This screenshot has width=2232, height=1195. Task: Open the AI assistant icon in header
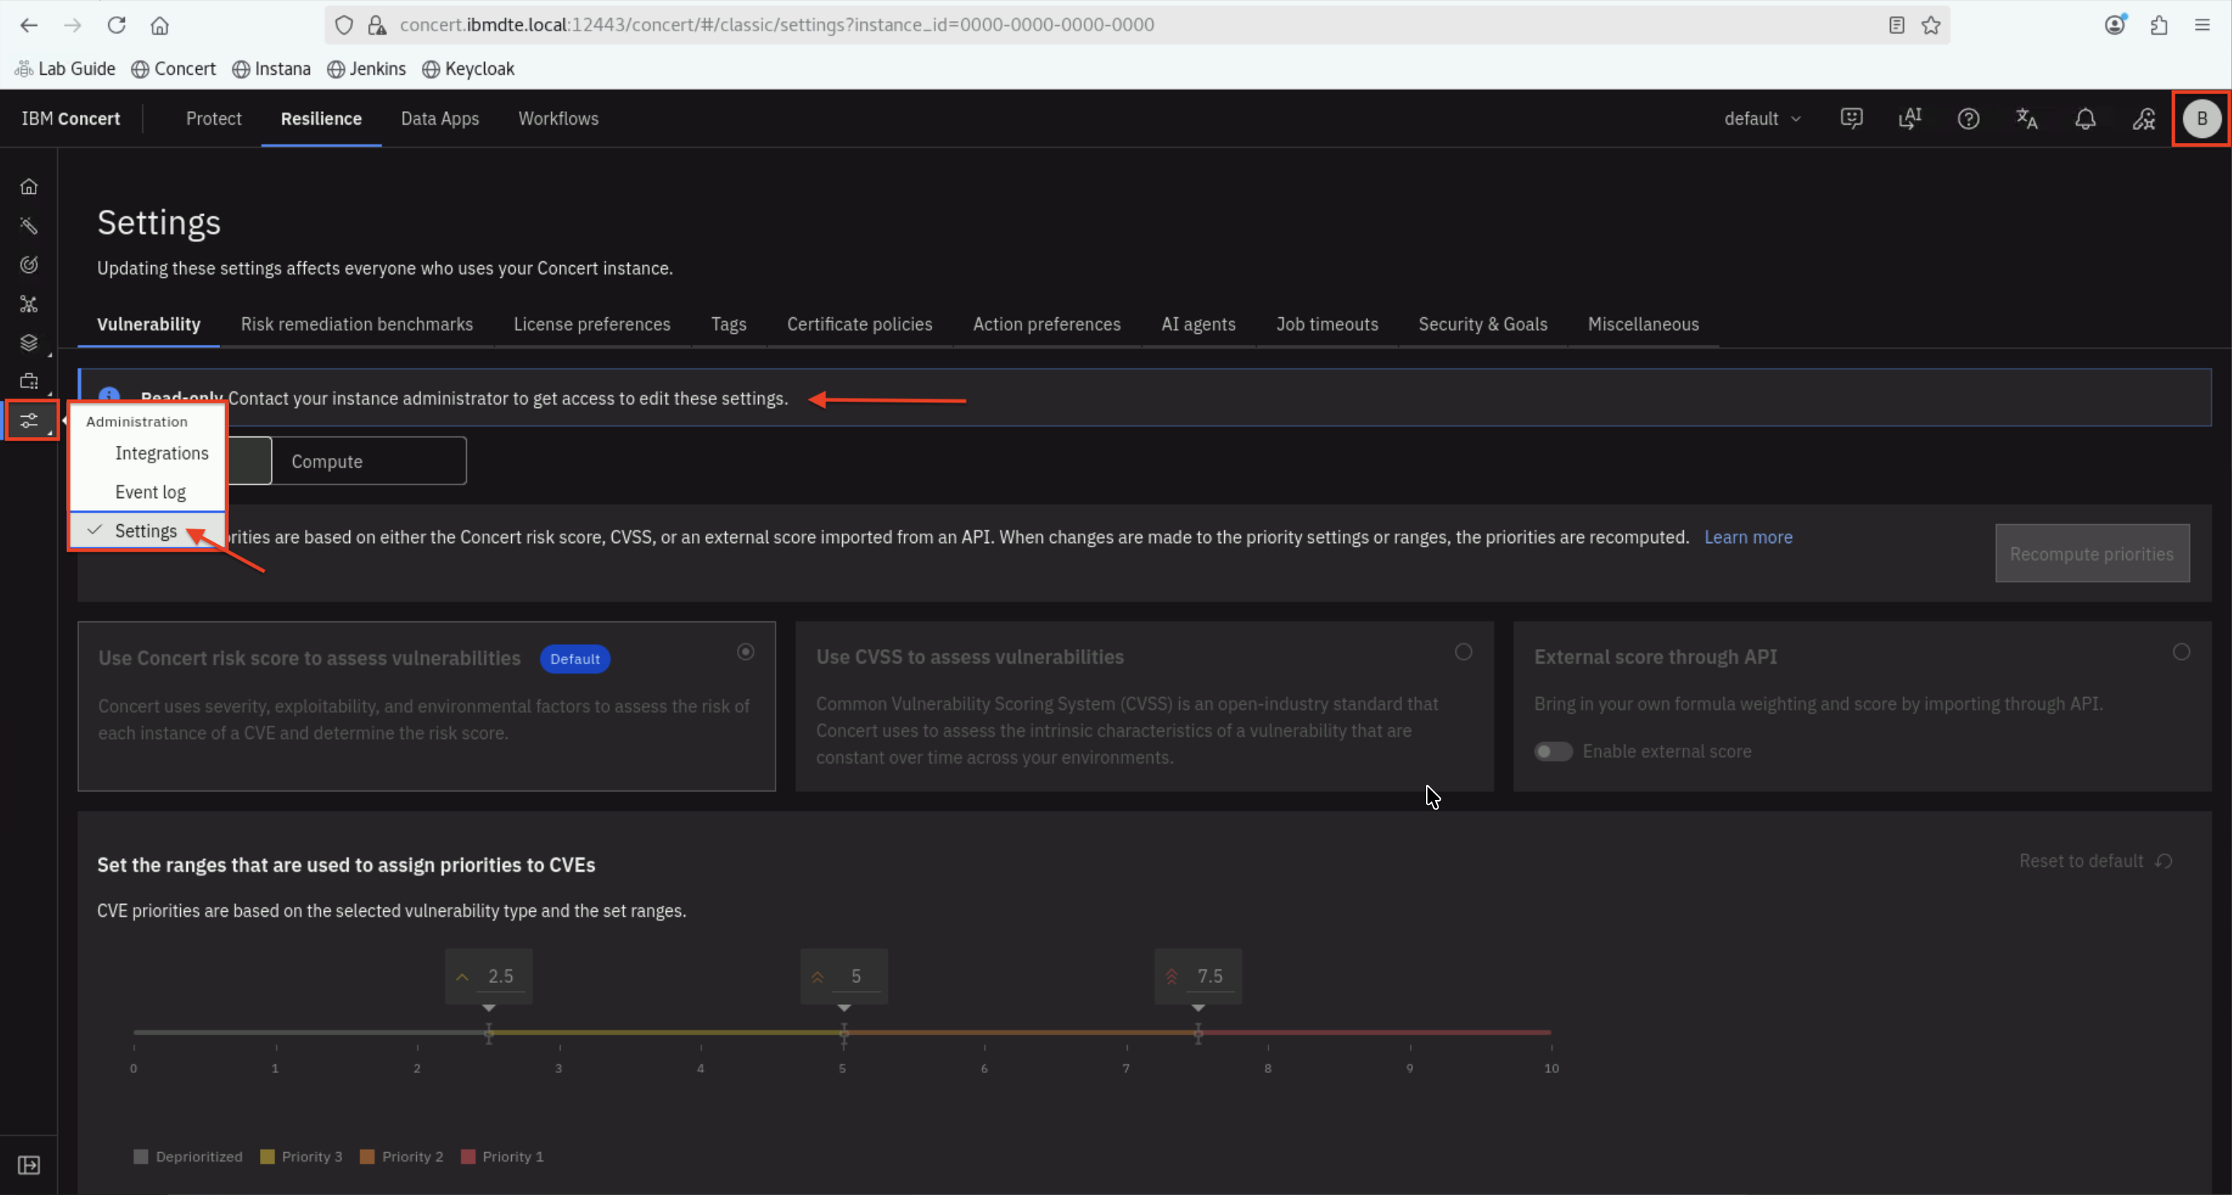[x=1910, y=119]
